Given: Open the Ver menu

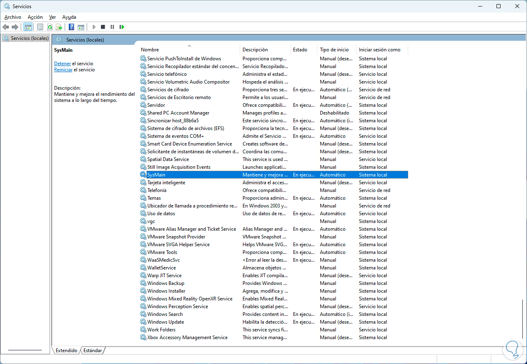Looking at the screenshot, I should pyautogui.click(x=52, y=17).
